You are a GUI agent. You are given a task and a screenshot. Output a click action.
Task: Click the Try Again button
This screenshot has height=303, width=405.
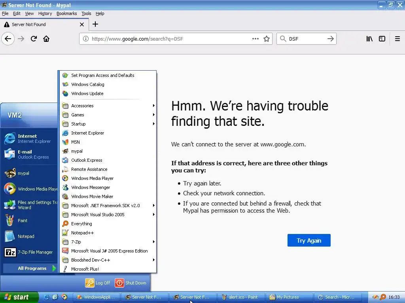pyautogui.click(x=309, y=240)
